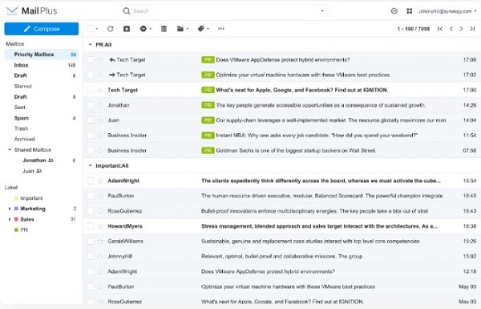Go to previous page of messages
The image size is (481, 309).
pos(451,29)
